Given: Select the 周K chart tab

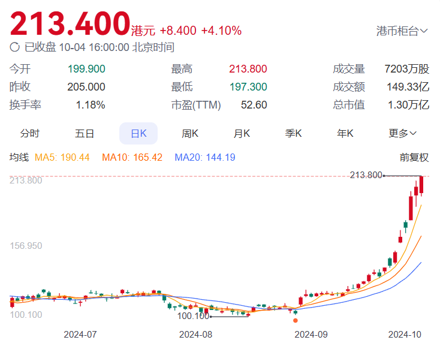Looking at the screenshot, I should (190, 133).
